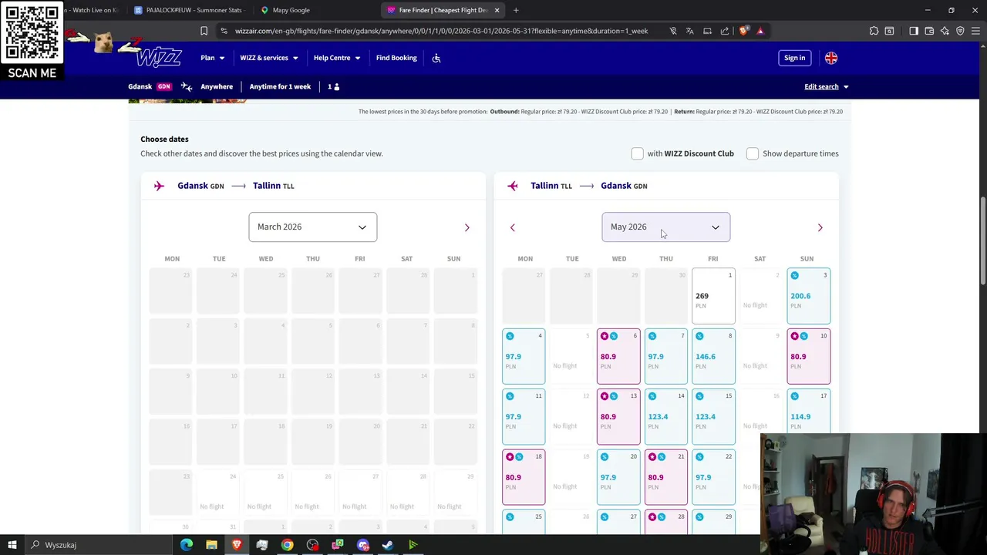Screen dimensions: 987x555
Task: Open Windows Start menu
Action: point(12,545)
